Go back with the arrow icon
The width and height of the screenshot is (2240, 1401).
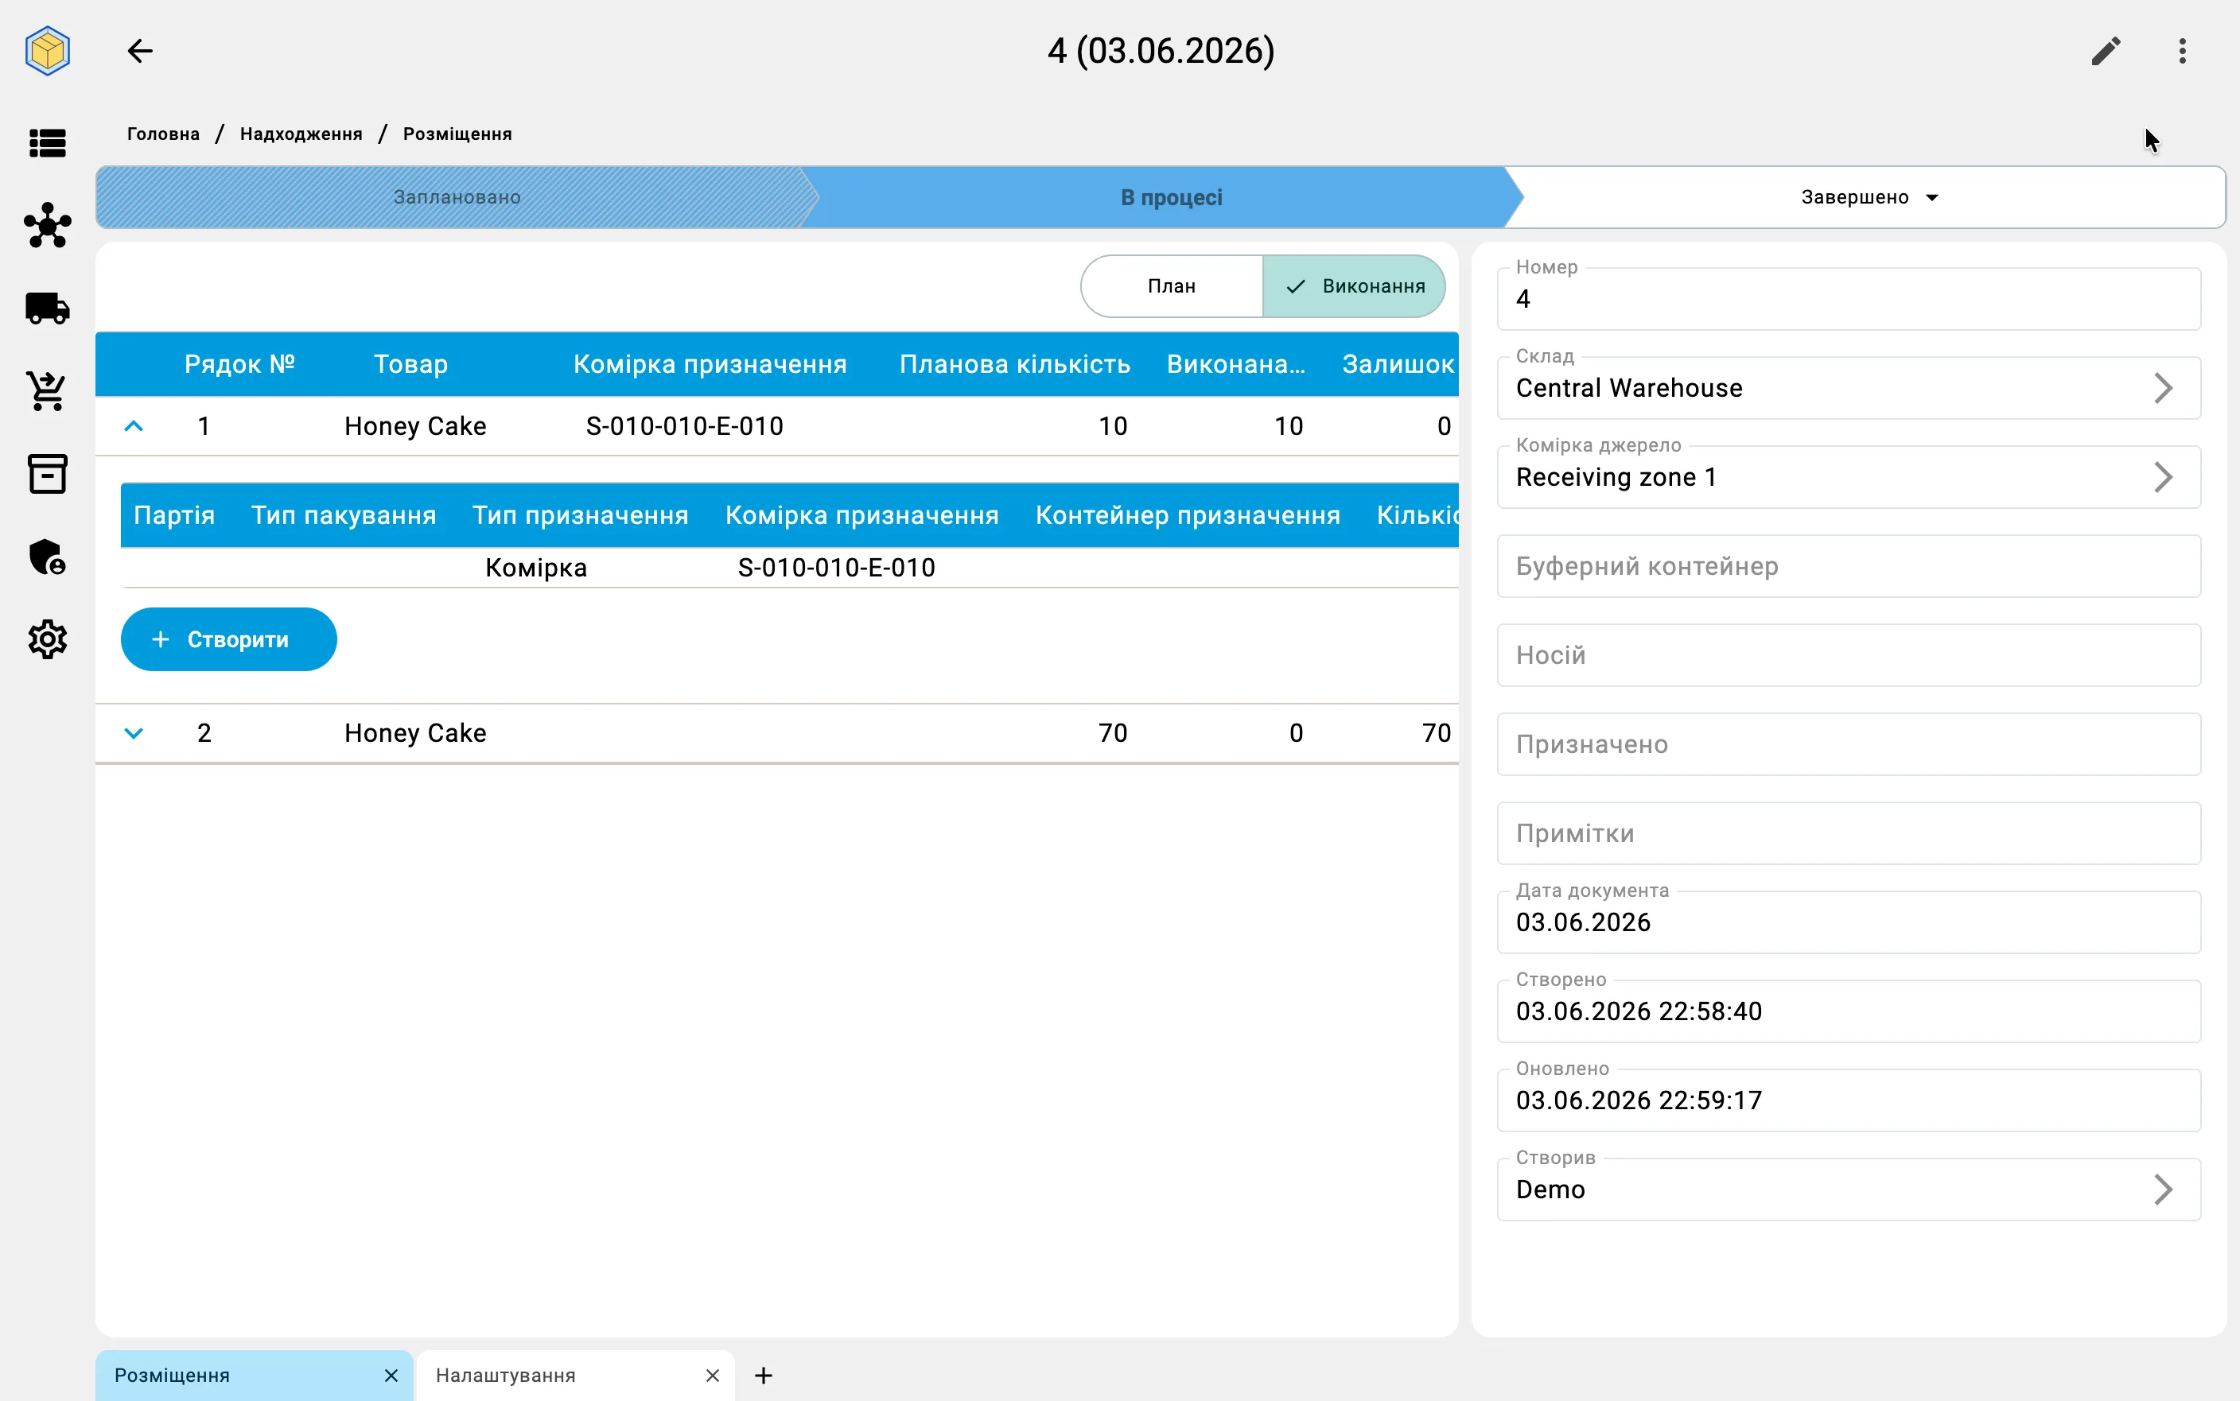pos(139,50)
